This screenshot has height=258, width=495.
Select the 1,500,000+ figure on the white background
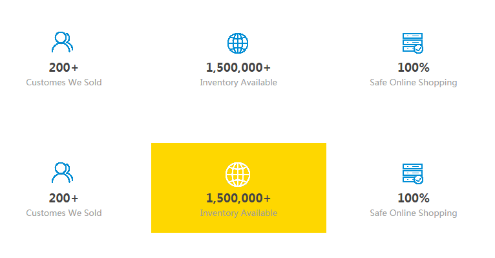tap(238, 68)
